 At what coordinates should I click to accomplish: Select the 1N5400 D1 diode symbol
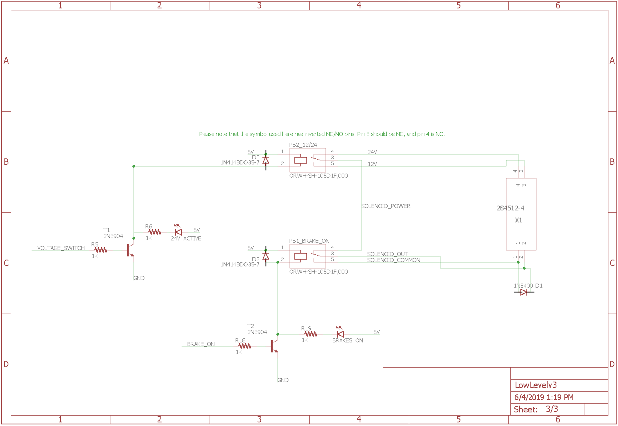tap(524, 292)
